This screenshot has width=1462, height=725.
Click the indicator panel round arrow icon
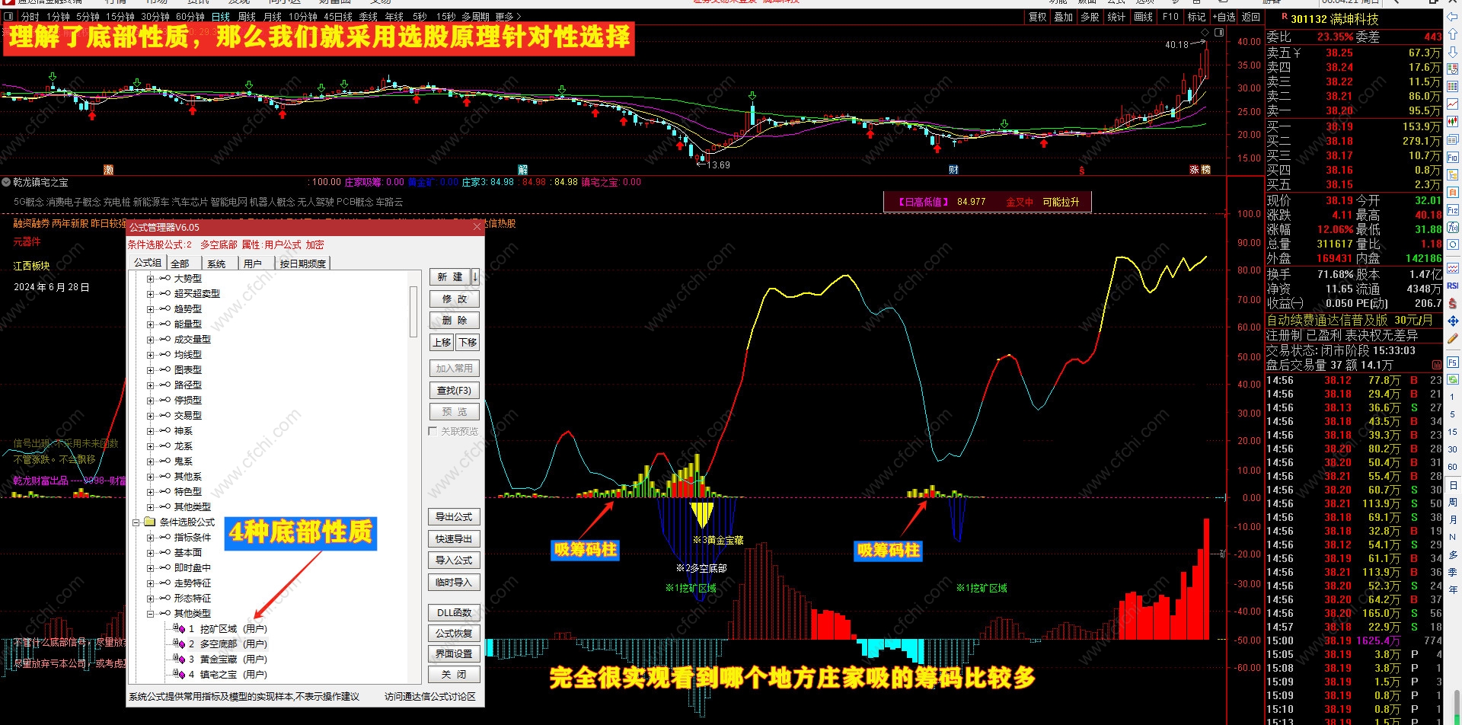click(x=6, y=182)
